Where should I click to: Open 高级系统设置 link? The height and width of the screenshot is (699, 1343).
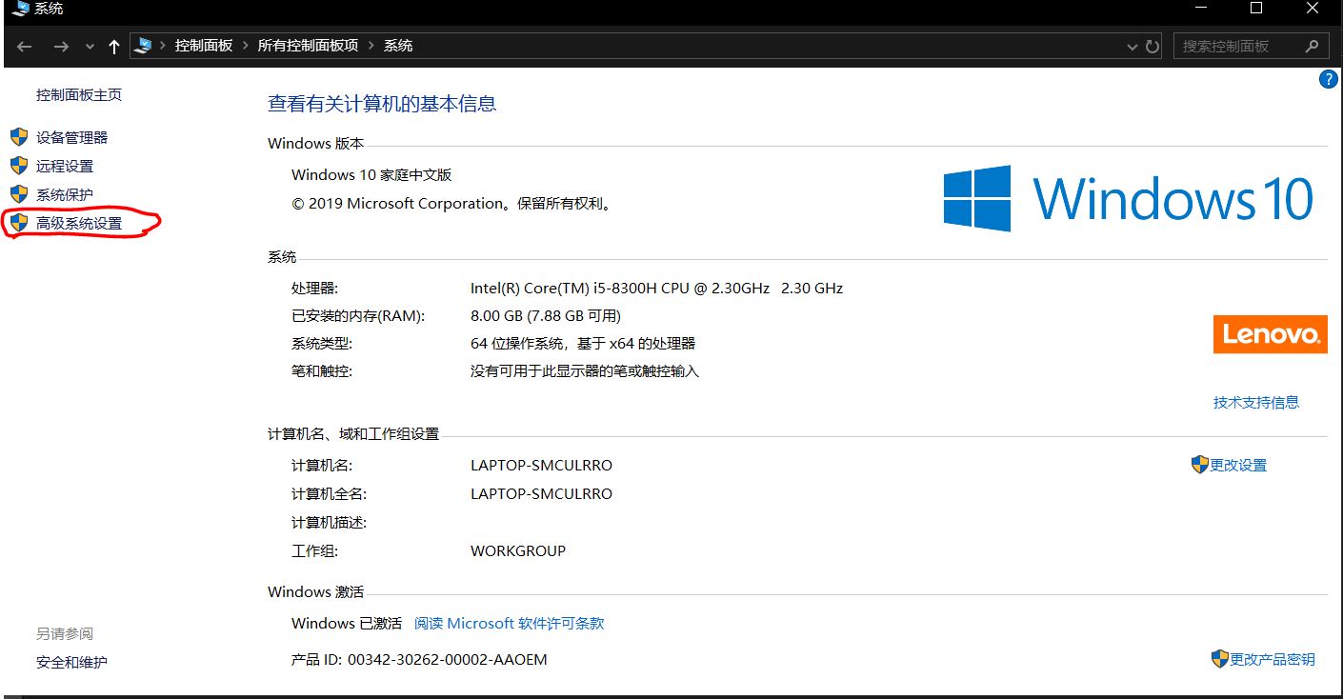pos(79,223)
